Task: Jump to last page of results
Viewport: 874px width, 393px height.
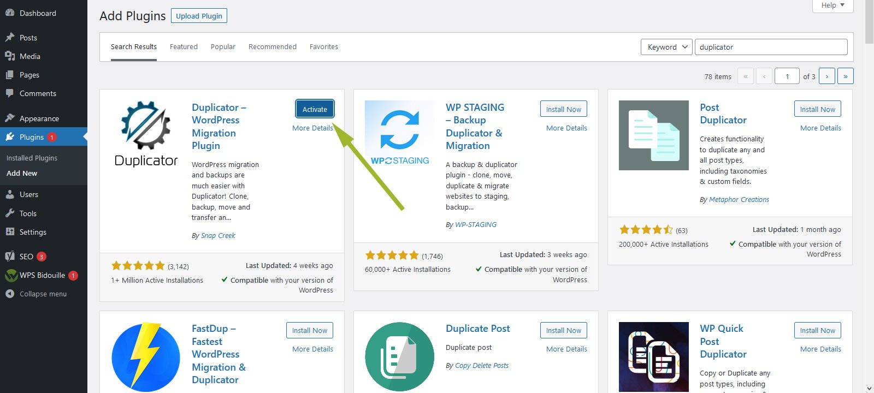Action: tap(845, 76)
